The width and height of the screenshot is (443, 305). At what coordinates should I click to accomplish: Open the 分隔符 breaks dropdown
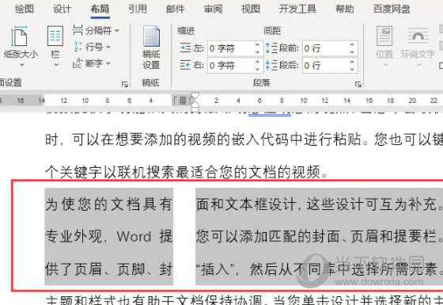tap(117, 30)
